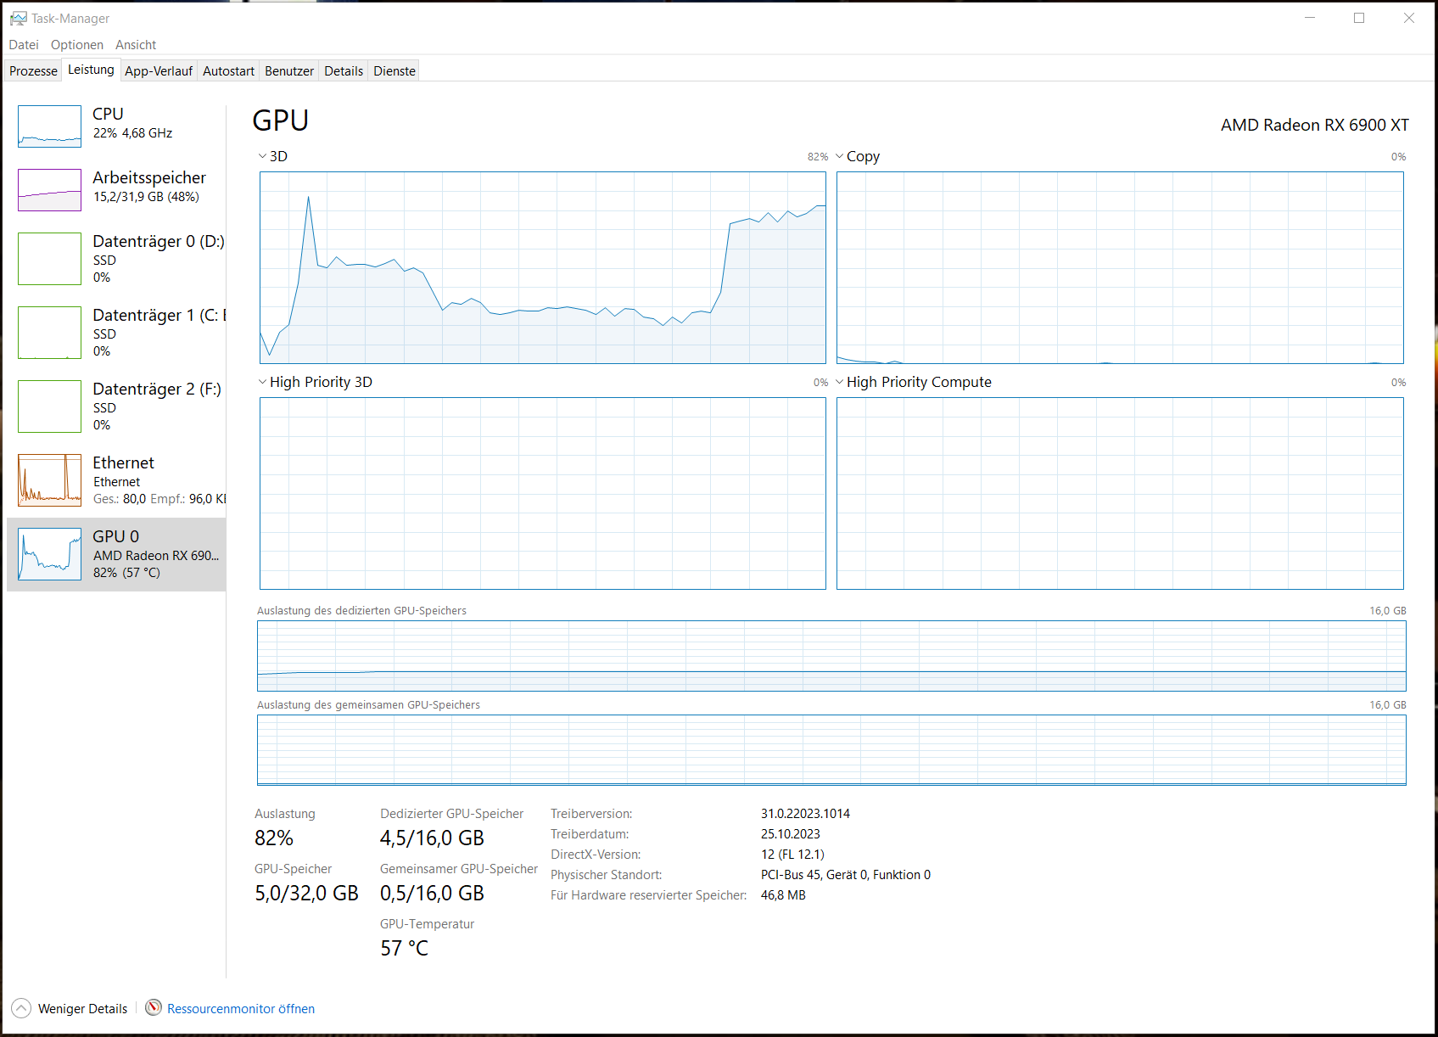Click the 57 °C GPU temperature value
The image size is (1438, 1037).
(x=404, y=949)
